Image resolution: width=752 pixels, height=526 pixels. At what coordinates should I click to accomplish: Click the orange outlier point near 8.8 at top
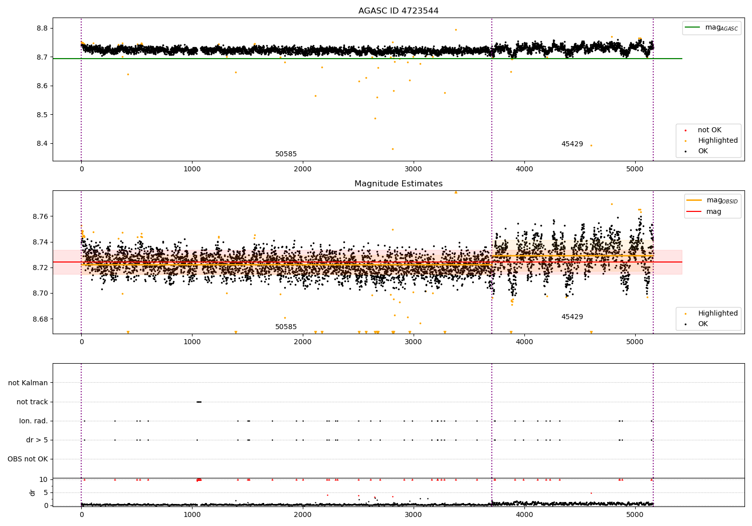[456, 30]
